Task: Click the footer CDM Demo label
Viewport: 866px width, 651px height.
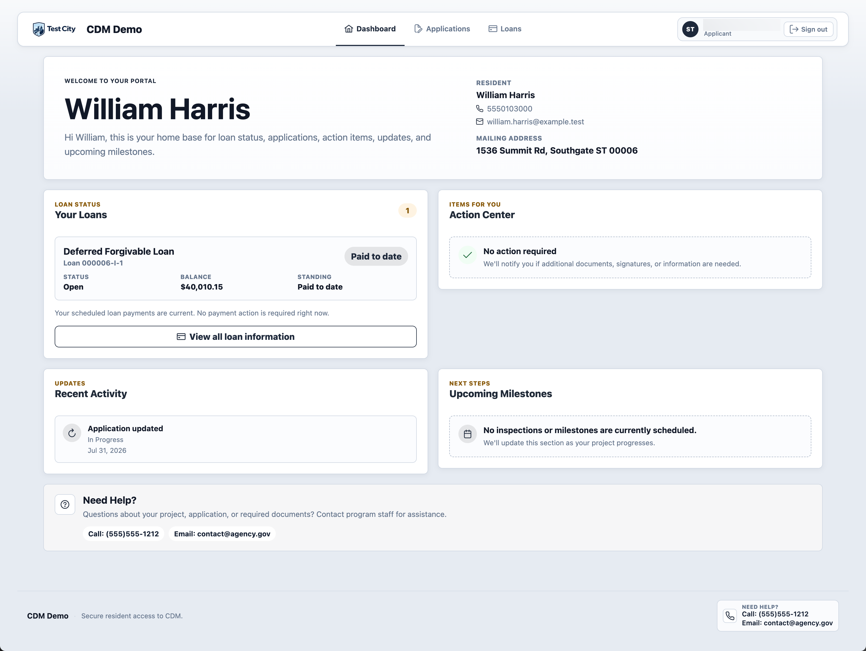Action: click(x=48, y=616)
